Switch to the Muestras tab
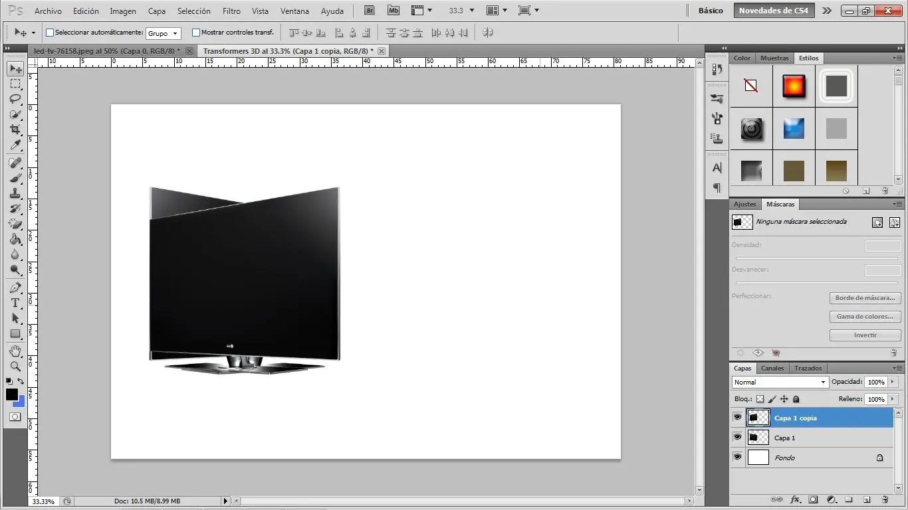The height and width of the screenshot is (510, 908). 774,58
